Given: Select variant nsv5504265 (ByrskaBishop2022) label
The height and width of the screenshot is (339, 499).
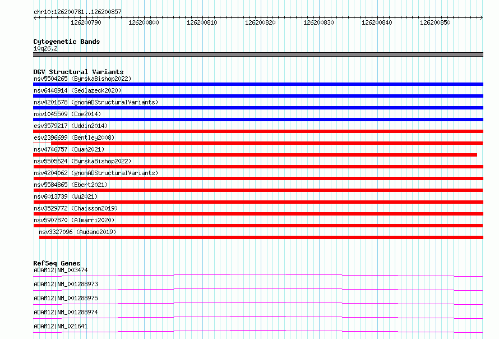Looking at the screenshot, I should [x=82, y=79].
